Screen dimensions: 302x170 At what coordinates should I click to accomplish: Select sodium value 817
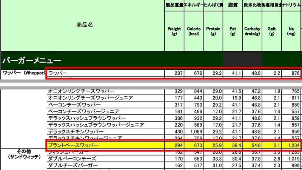click(x=295, y=98)
